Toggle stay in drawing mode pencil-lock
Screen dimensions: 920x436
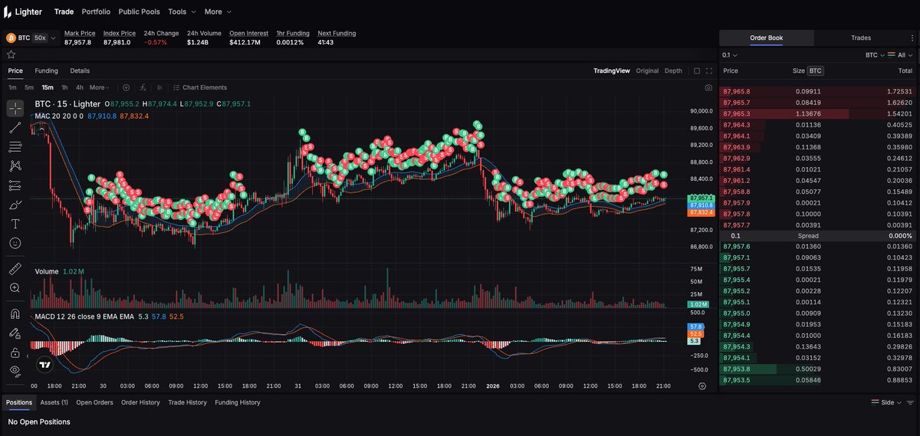click(15, 333)
